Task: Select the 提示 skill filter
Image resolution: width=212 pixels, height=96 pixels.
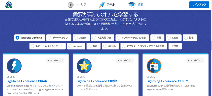Action: point(94,46)
